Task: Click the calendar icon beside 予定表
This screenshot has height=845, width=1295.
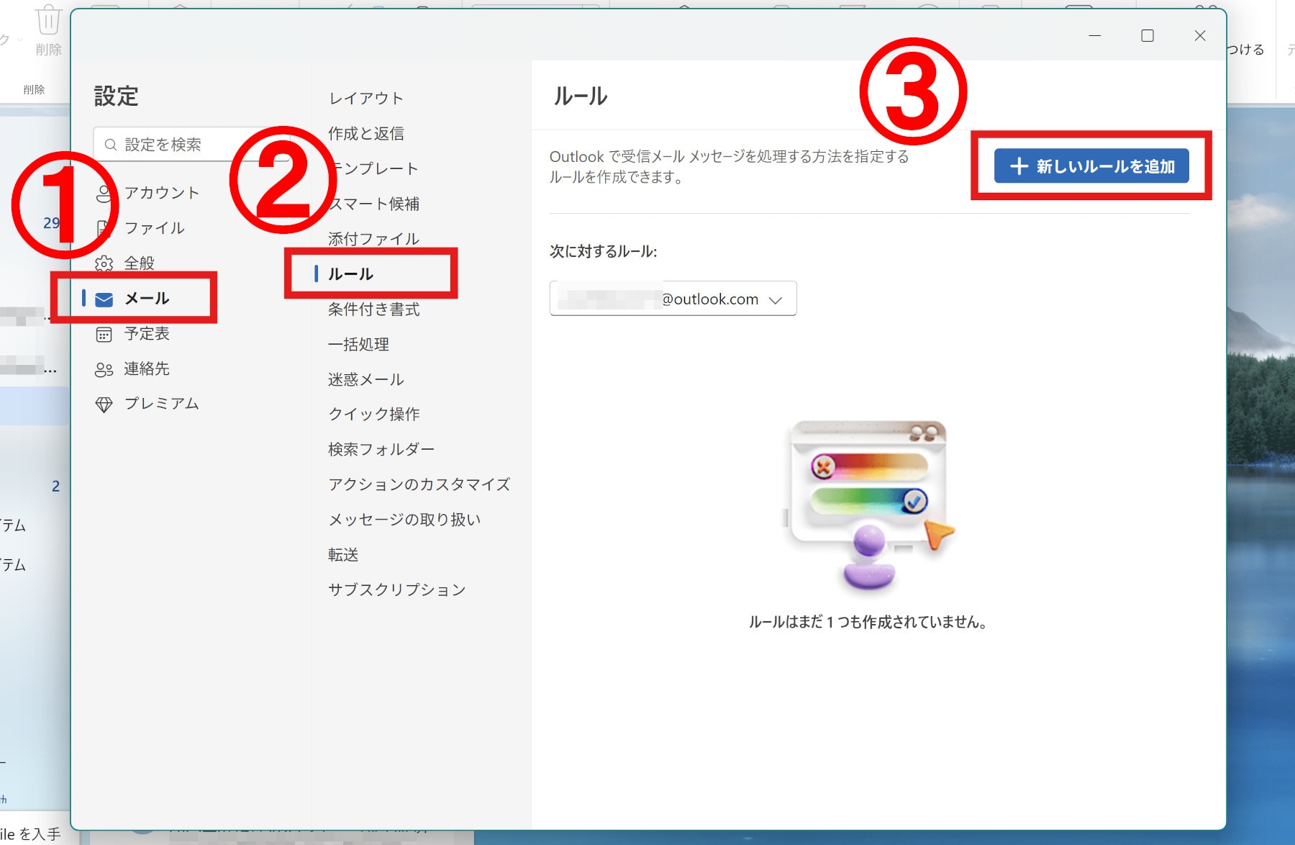Action: tap(104, 335)
